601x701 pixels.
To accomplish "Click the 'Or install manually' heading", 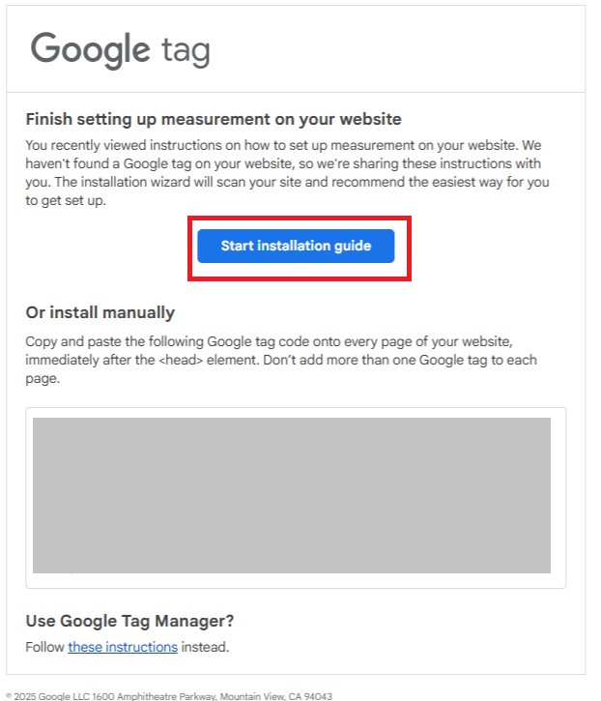I will point(100,312).
